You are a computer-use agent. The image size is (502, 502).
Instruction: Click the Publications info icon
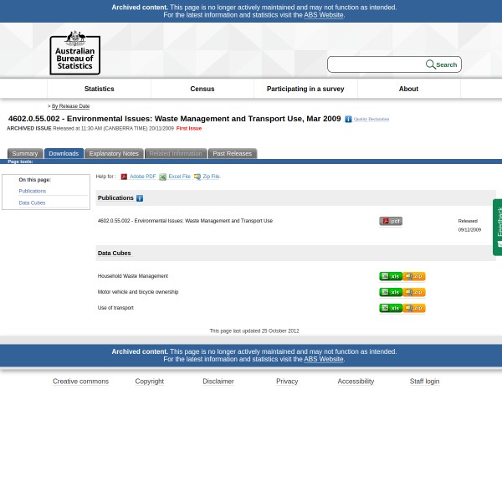(x=140, y=198)
